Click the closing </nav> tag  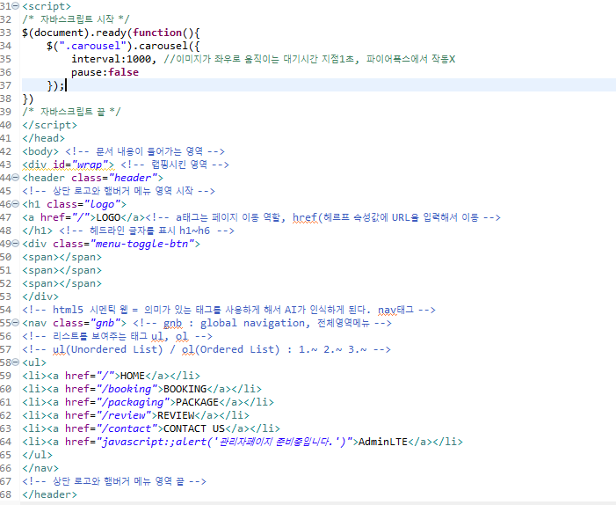[40, 468]
